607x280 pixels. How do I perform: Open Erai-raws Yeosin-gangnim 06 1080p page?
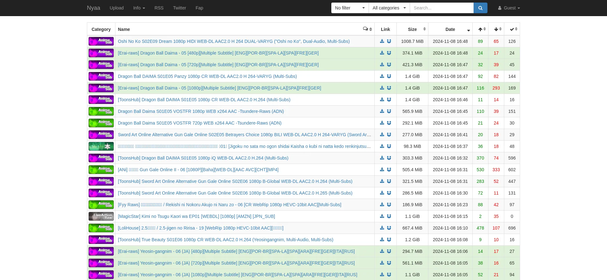pos(237,275)
